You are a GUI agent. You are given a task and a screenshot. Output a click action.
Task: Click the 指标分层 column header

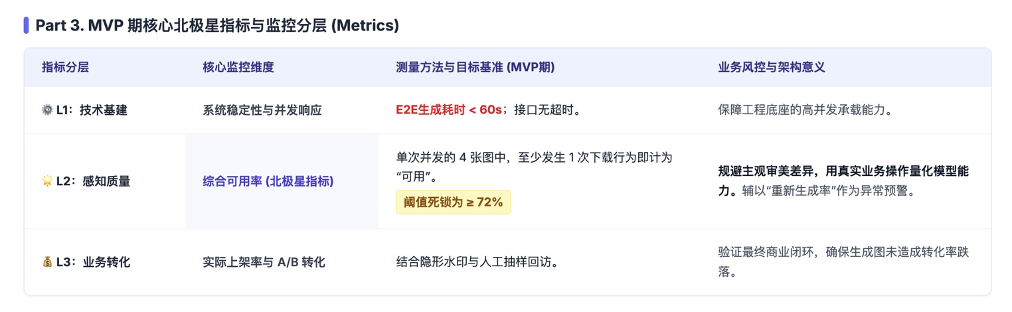65,67
